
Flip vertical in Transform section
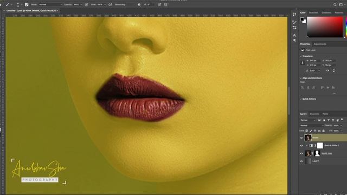pyautogui.click(x=334, y=70)
